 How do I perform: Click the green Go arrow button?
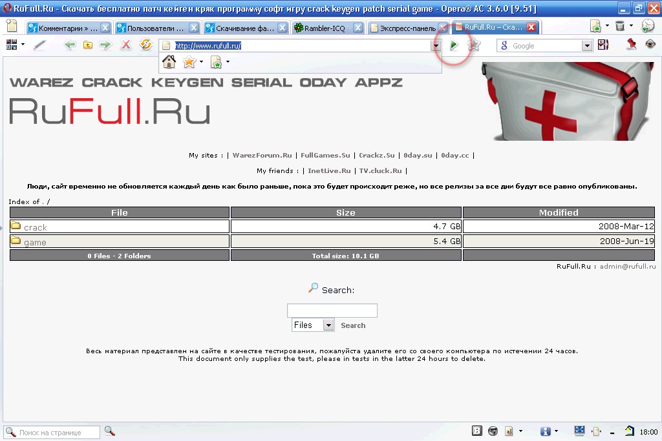click(454, 45)
